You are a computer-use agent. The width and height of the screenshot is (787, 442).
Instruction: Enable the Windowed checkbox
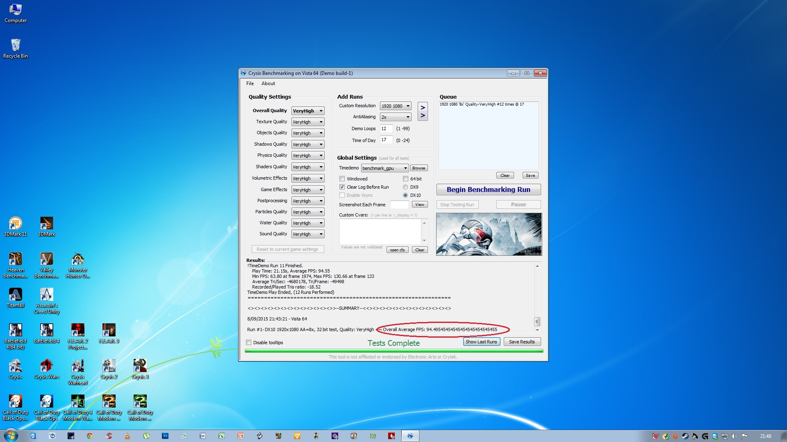point(342,179)
